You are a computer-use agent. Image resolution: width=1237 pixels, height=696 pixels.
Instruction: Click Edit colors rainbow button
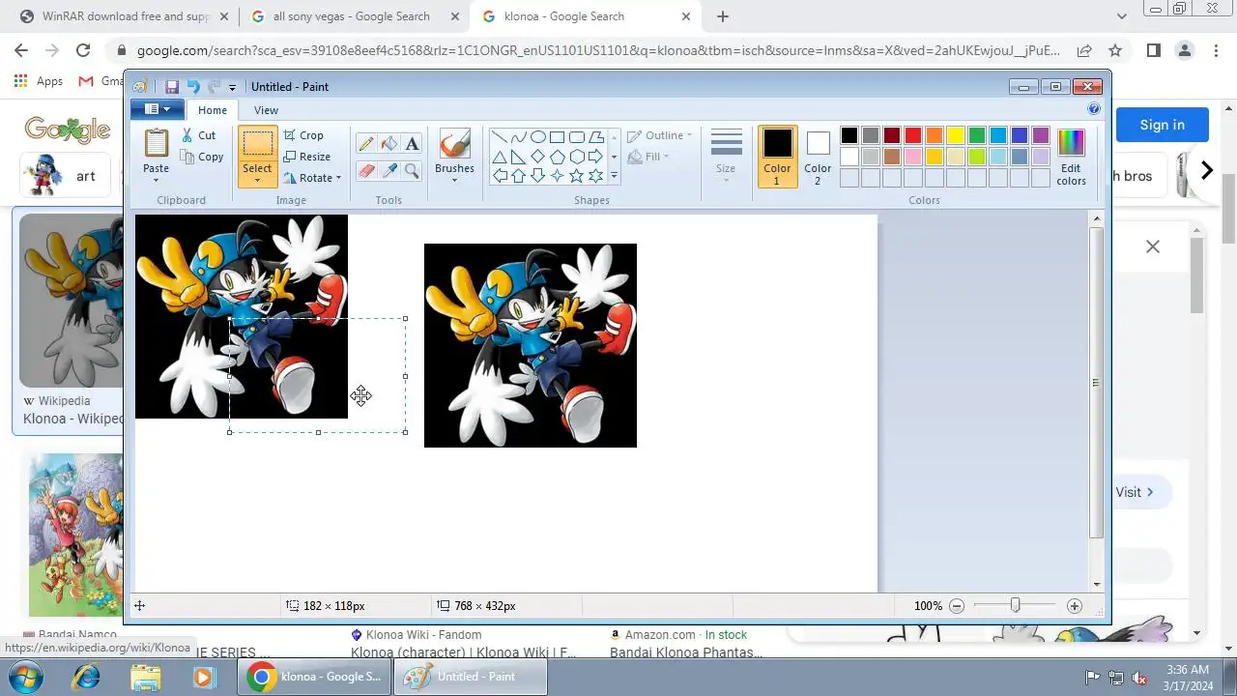1071,157
